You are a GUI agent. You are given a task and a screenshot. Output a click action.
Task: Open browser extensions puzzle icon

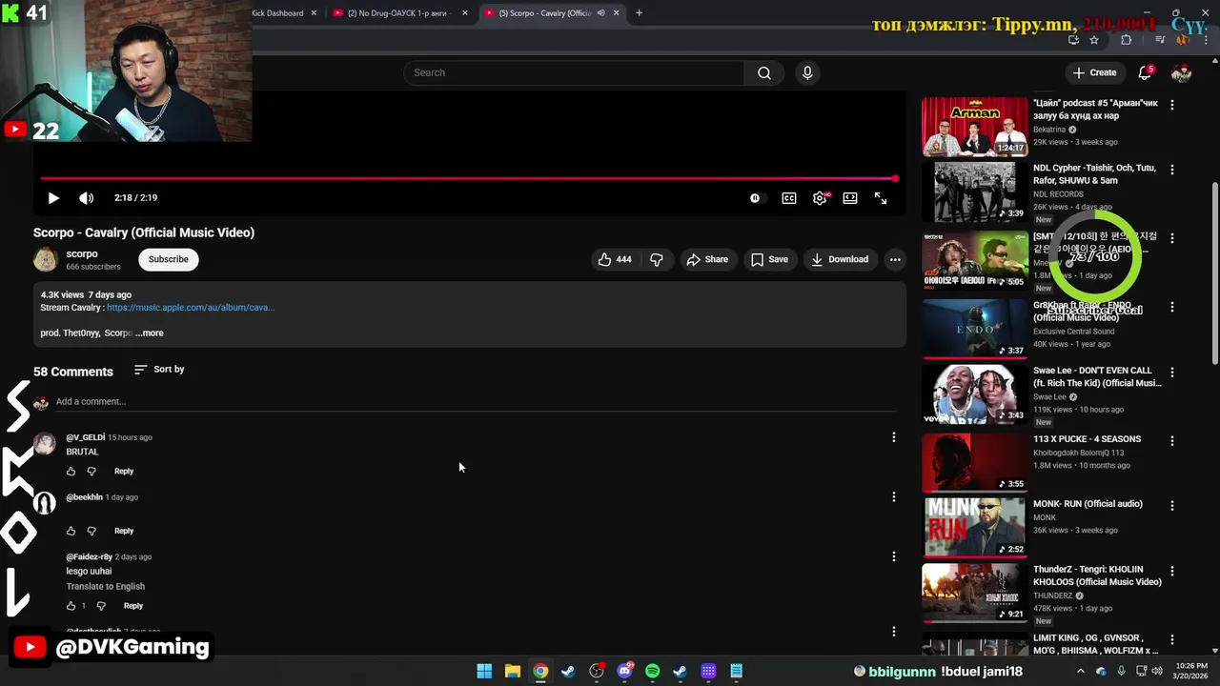click(x=1126, y=40)
